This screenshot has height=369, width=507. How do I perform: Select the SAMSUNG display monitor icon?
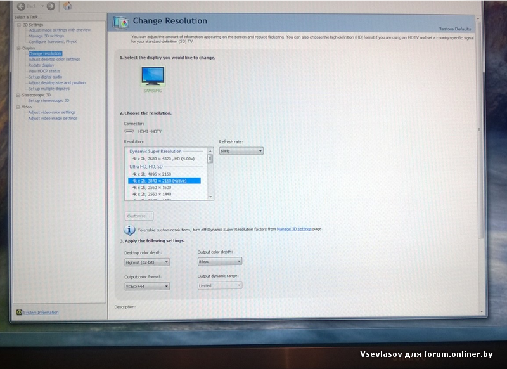pos(153,75)
